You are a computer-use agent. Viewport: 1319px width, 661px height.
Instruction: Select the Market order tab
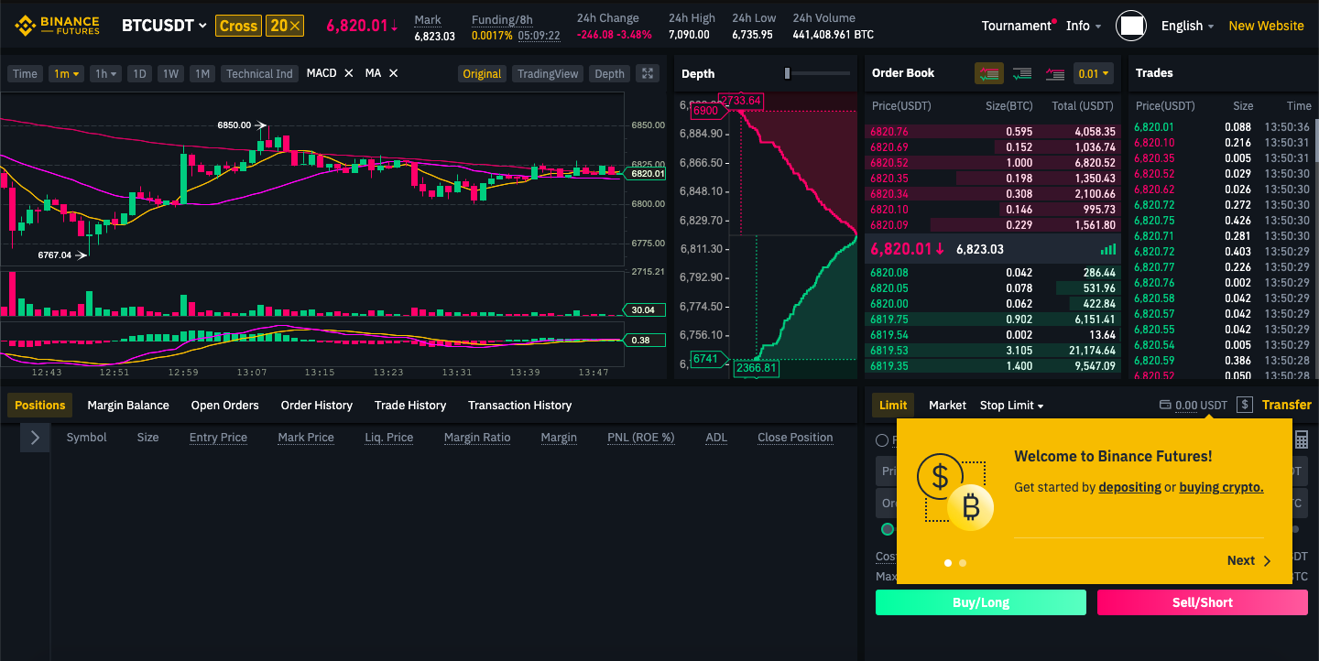point(947,405)
